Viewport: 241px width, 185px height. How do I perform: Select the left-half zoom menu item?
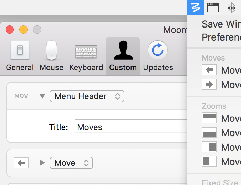220,161
